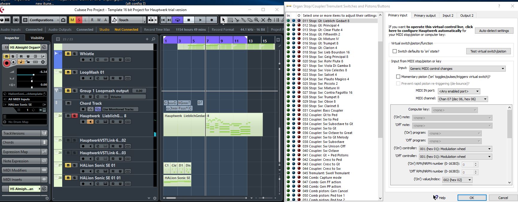
Task: Click Test virtual switch/piston button
Action: (x=488, y=51)
